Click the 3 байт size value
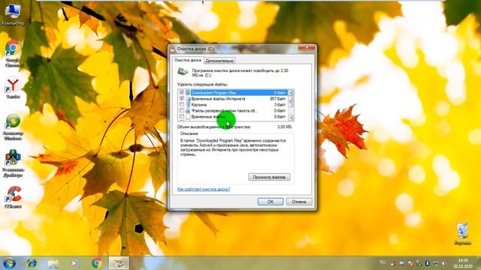Image resolution: width=481 pixels, height=270 pixels. click(x=280, y=105)
